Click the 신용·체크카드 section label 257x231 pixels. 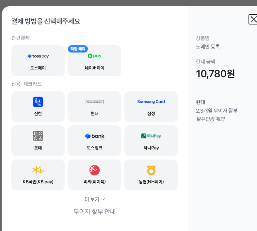point(26,84)
